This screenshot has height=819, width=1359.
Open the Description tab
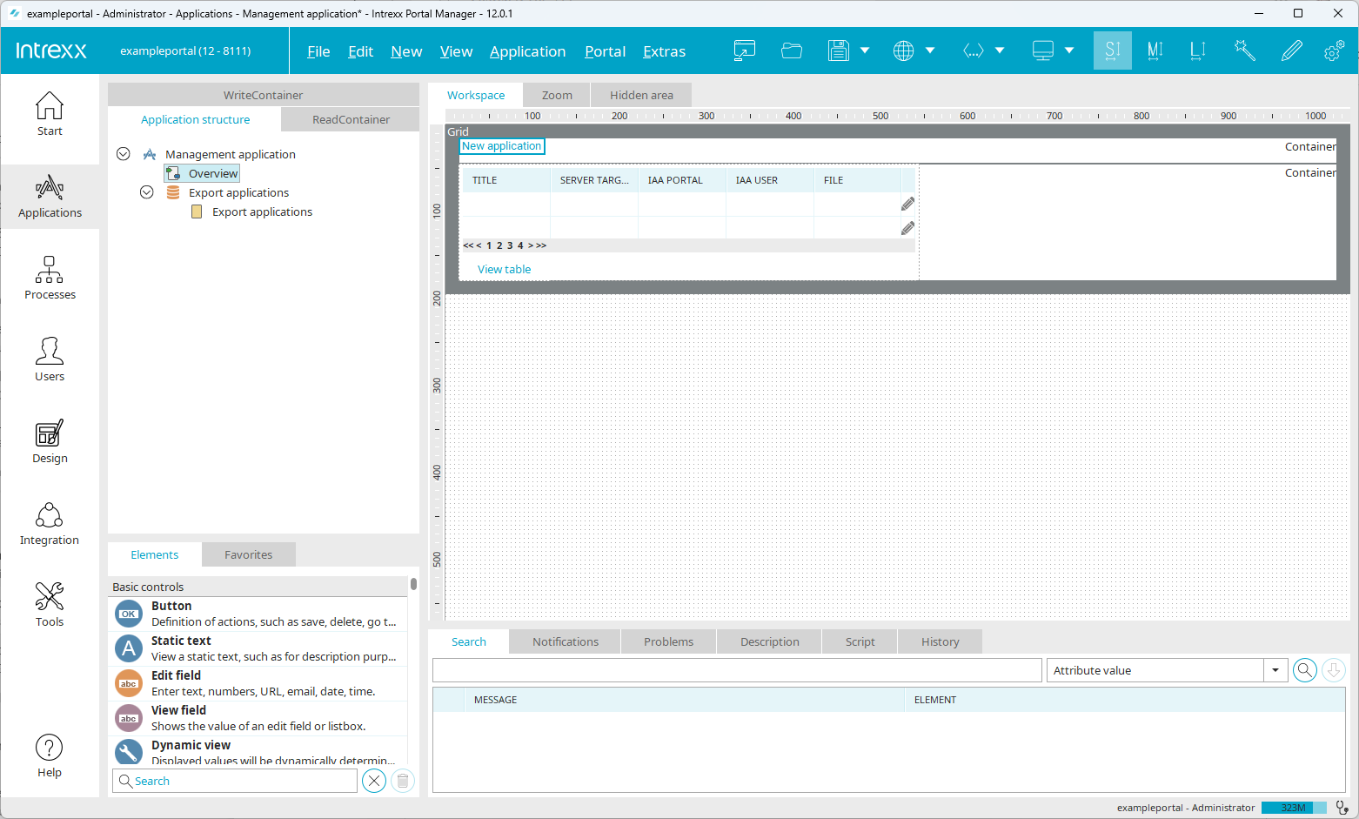tap(769, 641)
